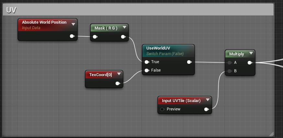Click the Multiply node A input pin
This screenshot has width=283, height=138.
(x=230, y=63)
